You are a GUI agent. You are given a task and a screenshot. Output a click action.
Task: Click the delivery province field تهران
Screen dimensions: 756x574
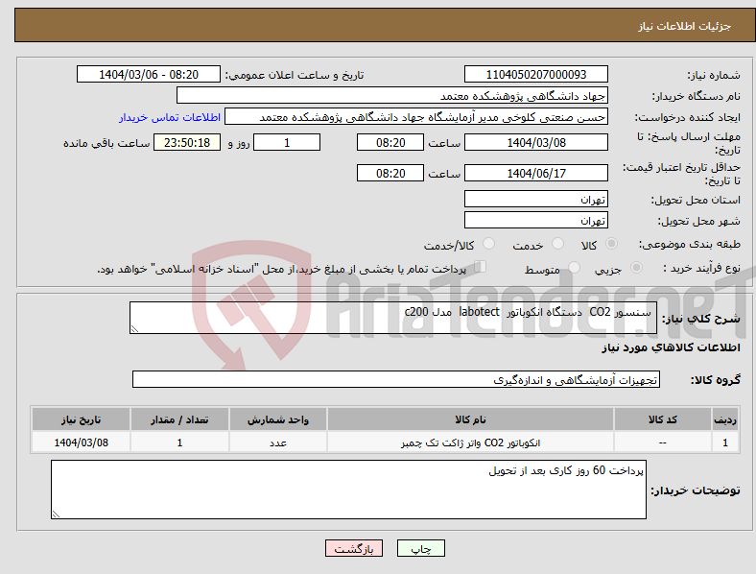[x=536, y=199]
